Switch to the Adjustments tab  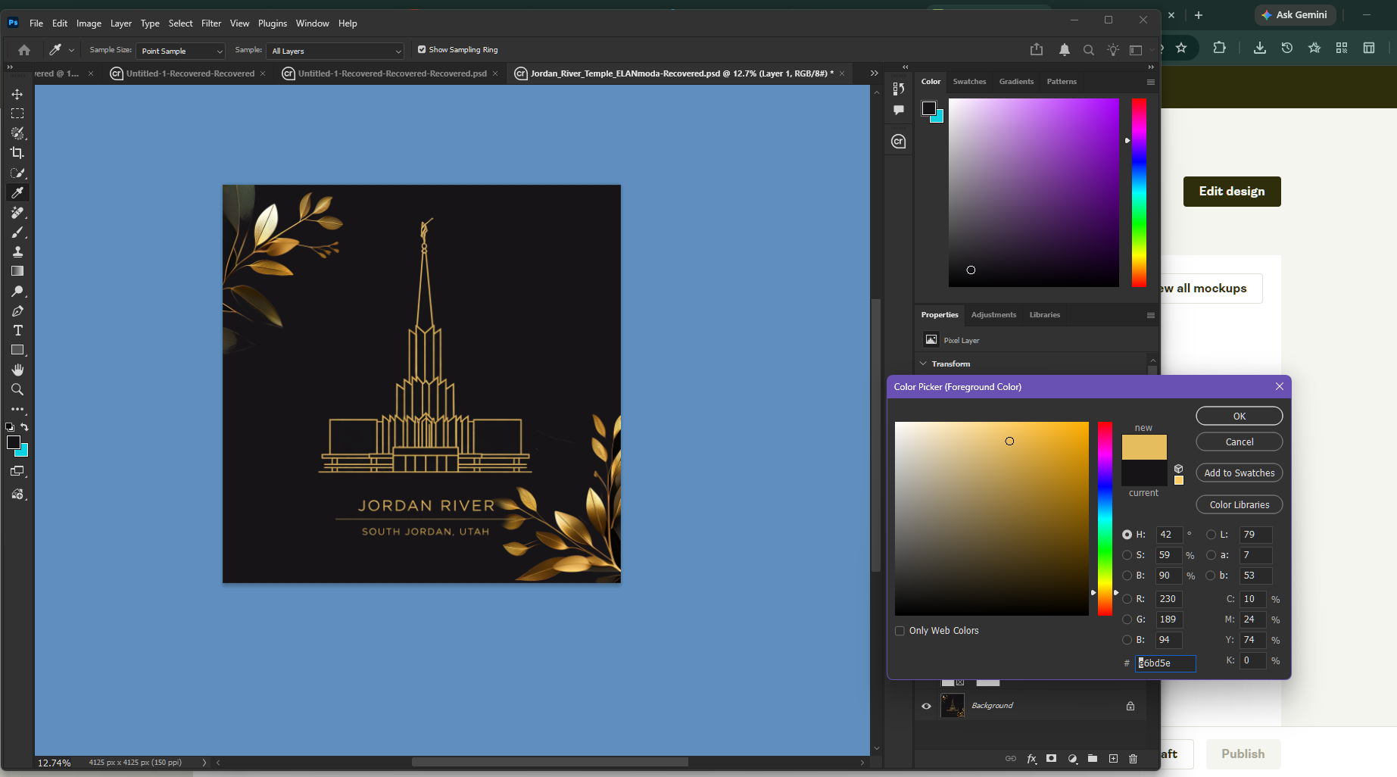tap(993, 315)
